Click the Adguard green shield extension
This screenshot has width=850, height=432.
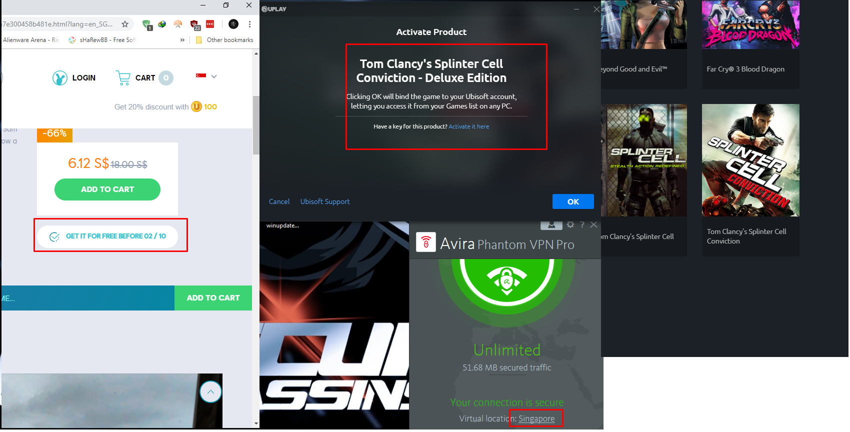(x=147, y=24)
